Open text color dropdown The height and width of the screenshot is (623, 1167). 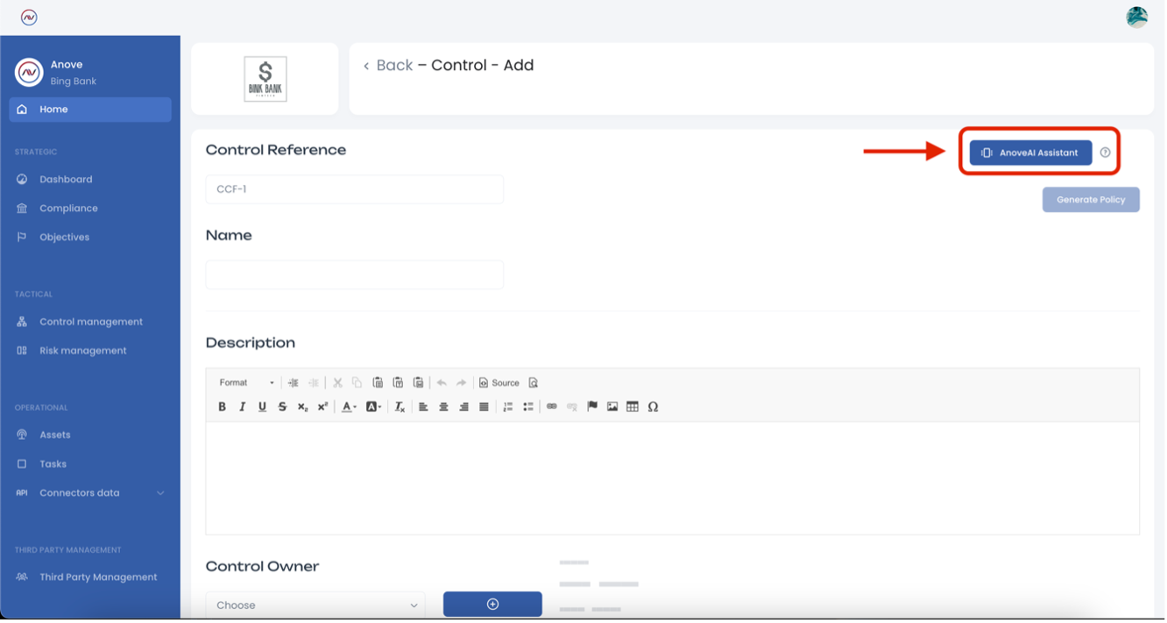pyautogui.click(x=350, y=407)
